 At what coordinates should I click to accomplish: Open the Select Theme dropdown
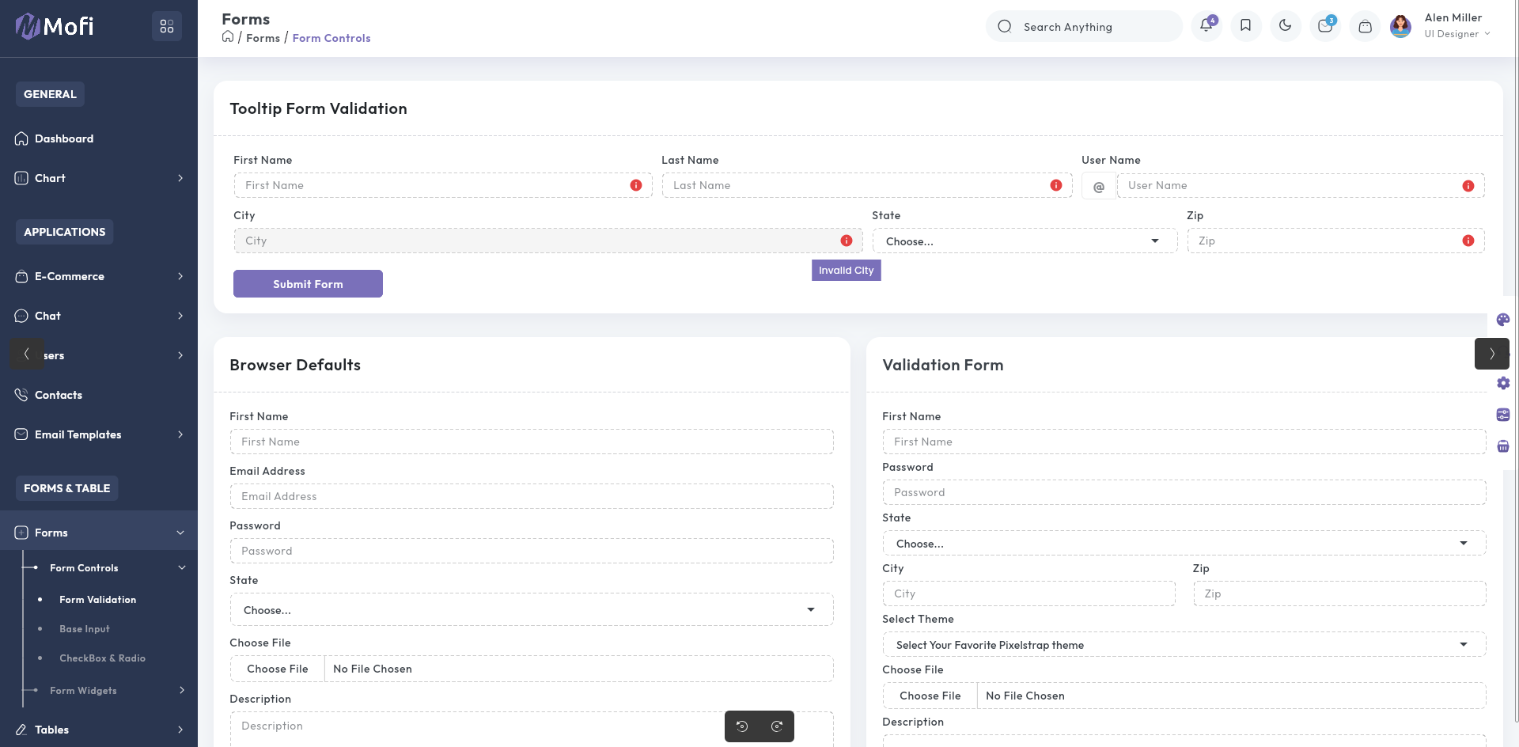pyautogui.click(x=1184, y=645)
